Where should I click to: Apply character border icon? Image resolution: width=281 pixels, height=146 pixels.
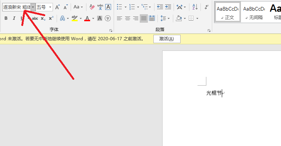108,7
